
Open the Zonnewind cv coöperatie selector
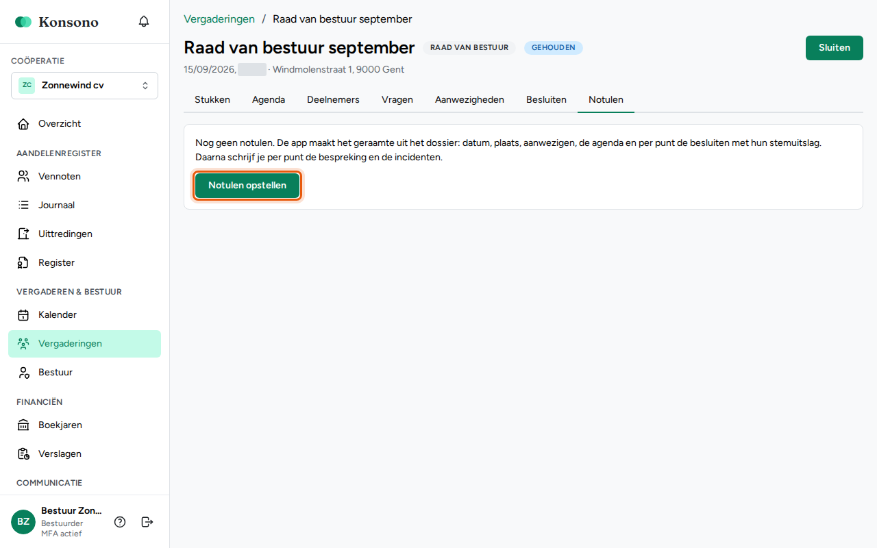pos(84,86)
